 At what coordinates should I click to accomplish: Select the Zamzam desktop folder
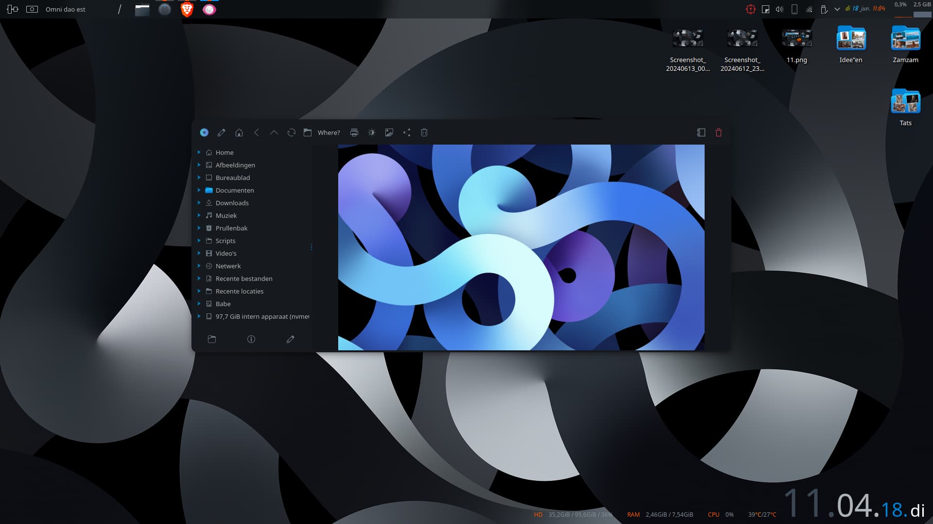tap(905, 45)
